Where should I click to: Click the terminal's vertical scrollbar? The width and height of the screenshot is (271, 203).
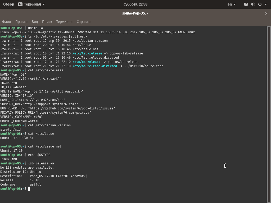click(x=269, y=114)
